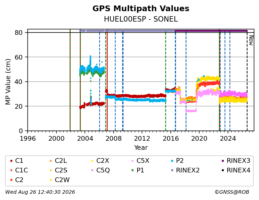Select the C5X legend item

(x=140, y=161)
